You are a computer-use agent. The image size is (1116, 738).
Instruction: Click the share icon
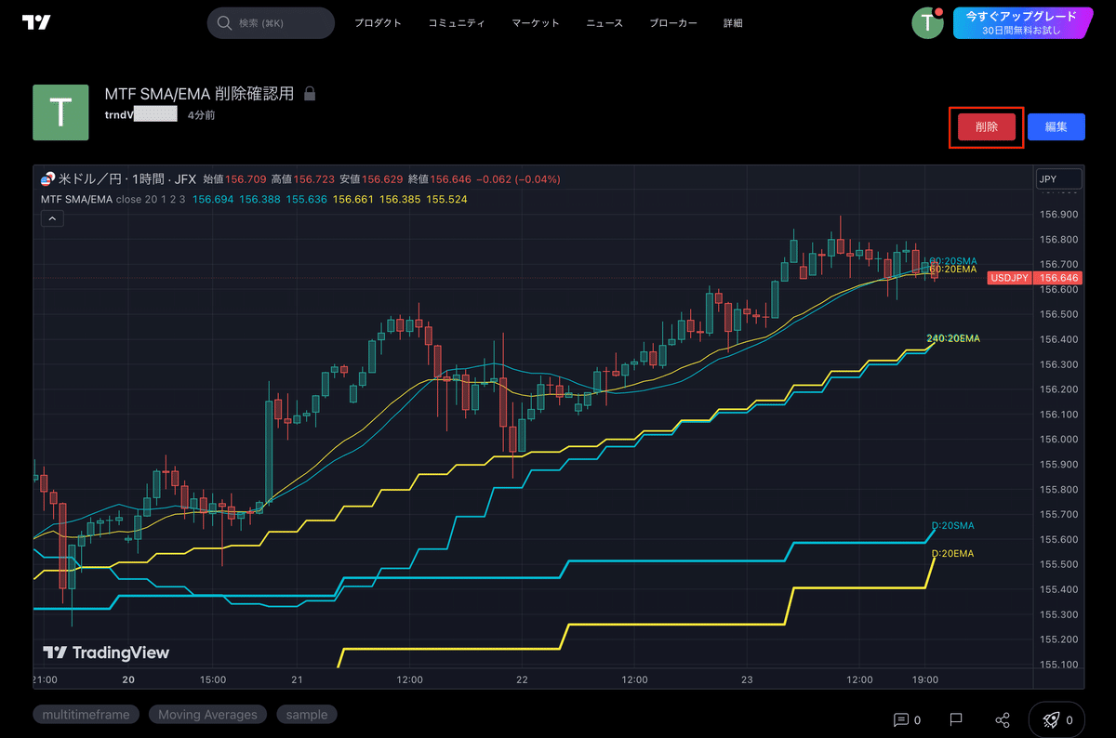[1003, 719]
